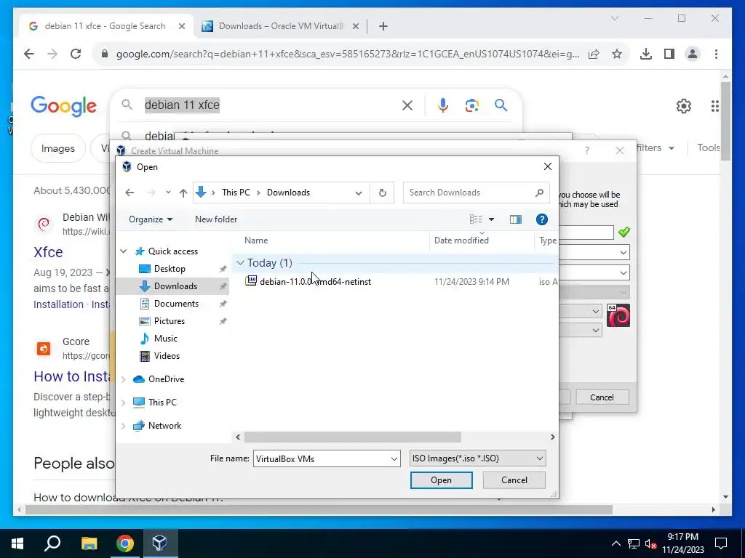Select Downloads folder in navigation pane
Screen dimensions: 745x558
pos(175,286)
